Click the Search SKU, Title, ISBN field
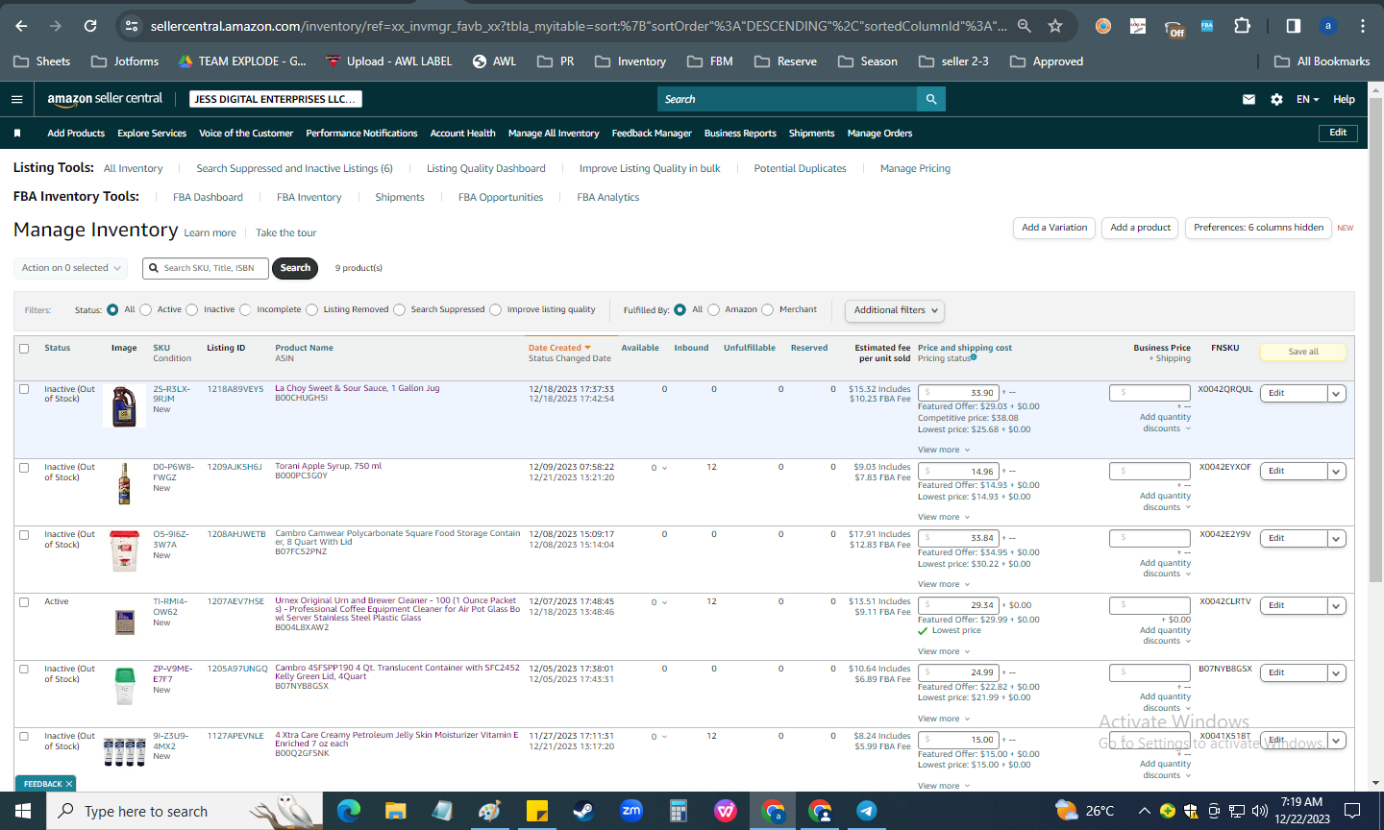The image size is (1384, 830). click(204, 268)
